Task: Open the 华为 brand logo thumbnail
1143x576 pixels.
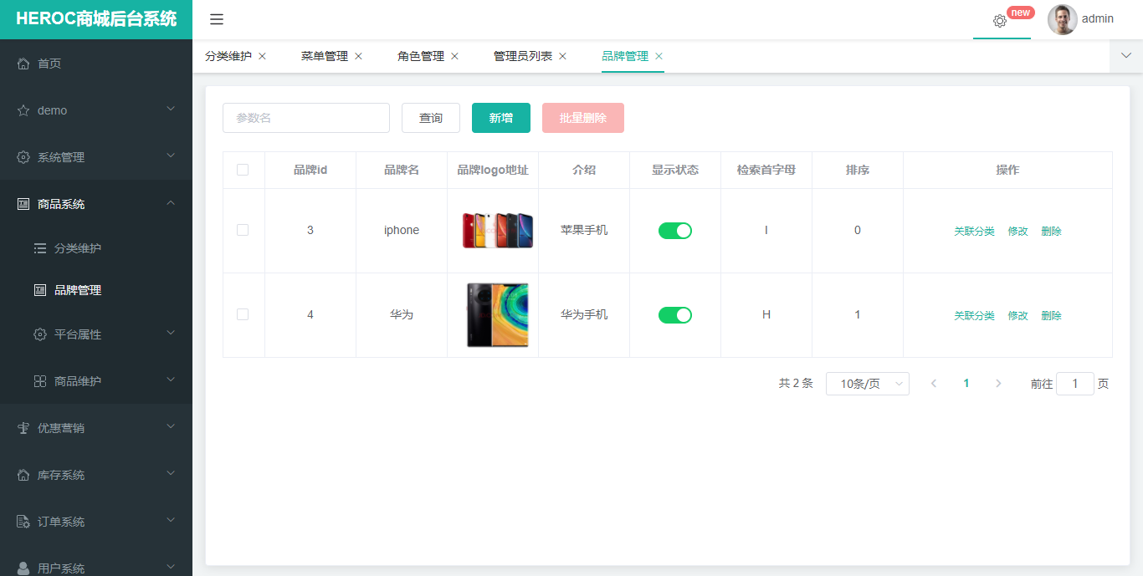Action: click(x=498, y=314)
